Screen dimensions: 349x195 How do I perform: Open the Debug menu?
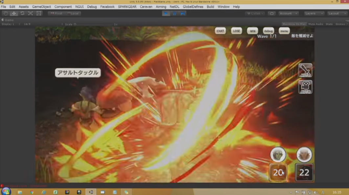(x=92, y=7)
